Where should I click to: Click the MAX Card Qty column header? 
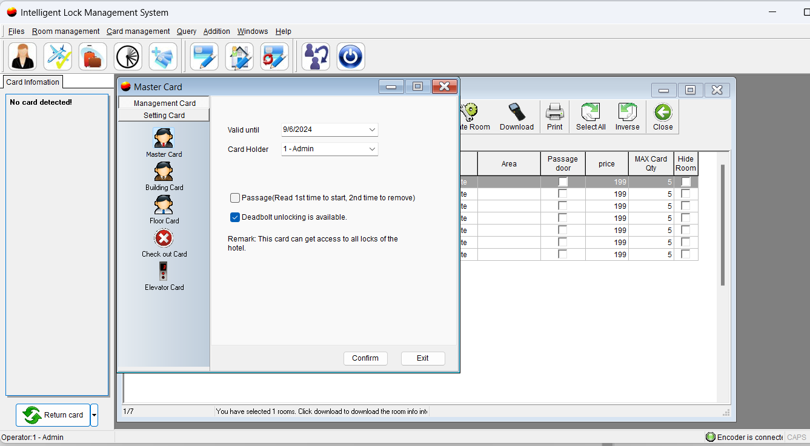[x=651, y=163]
